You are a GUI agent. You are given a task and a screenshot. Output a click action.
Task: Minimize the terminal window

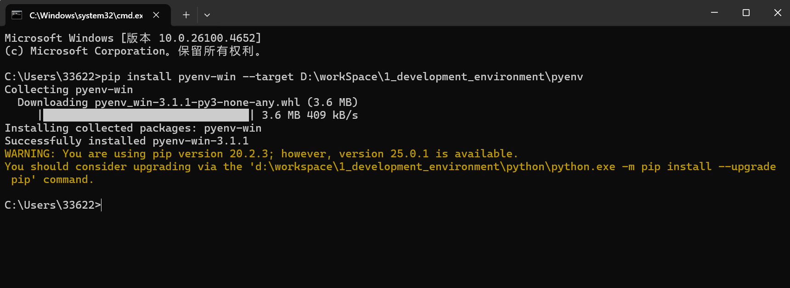point(714,13)
